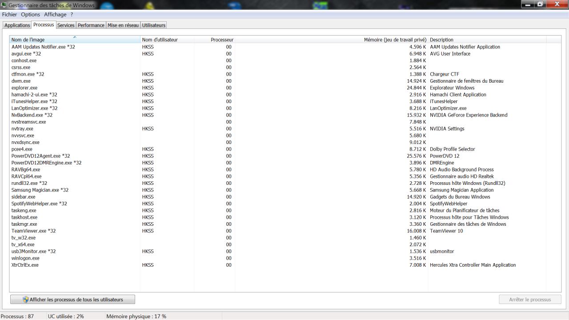Select the RAVBg64.exe process
Image resolution: width=569 pixels, height=320 pixels.
285,169
